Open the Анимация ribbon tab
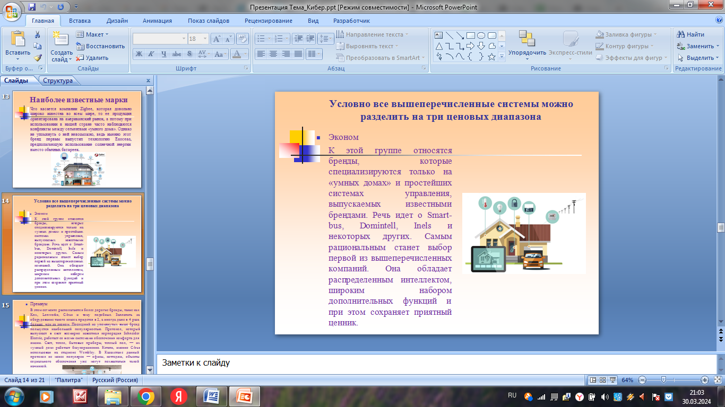The image size is (725, 407). tap(157, 21)
